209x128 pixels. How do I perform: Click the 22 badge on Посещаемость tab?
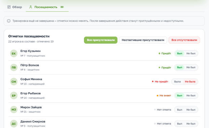point(62,7)
